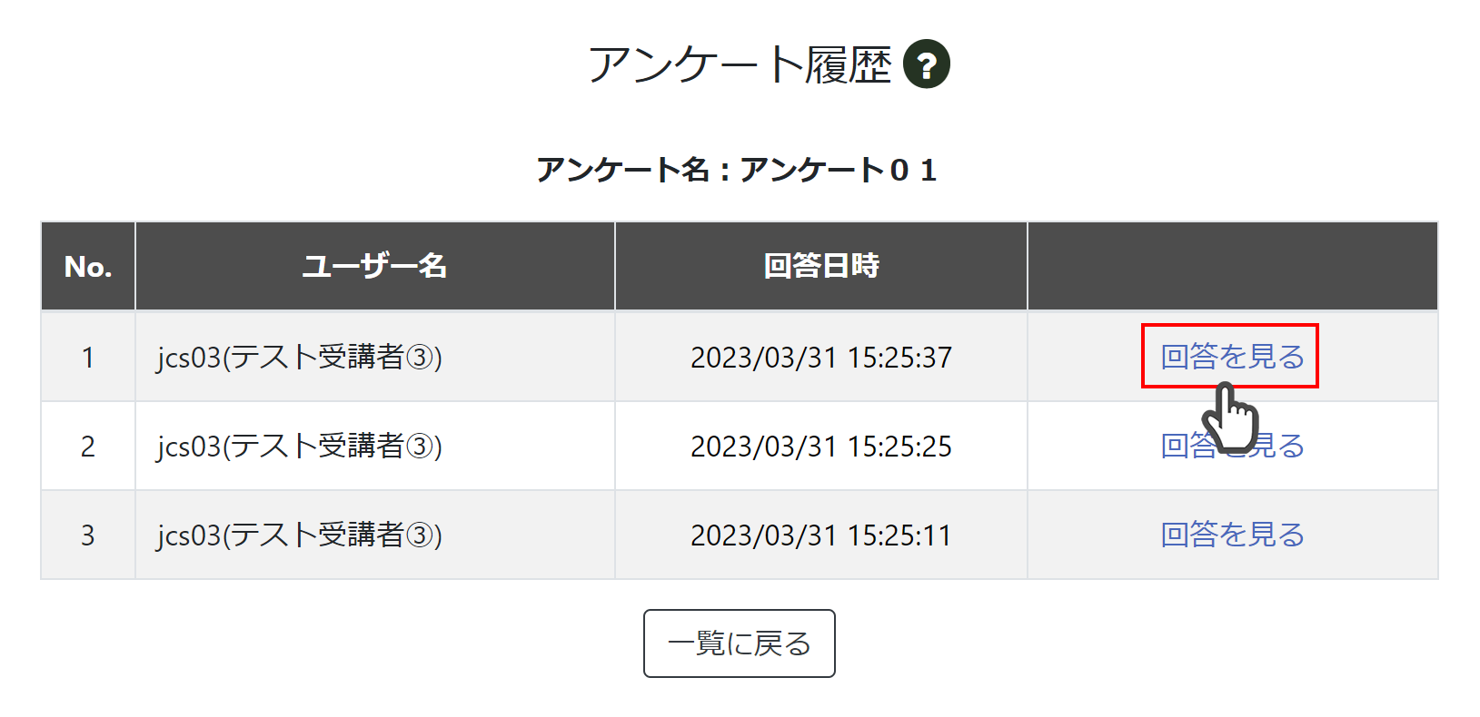Screen dimensions: 1480x717
Task: Open 回答を見る link for row 3
Action: click(x=1232, y=535)
